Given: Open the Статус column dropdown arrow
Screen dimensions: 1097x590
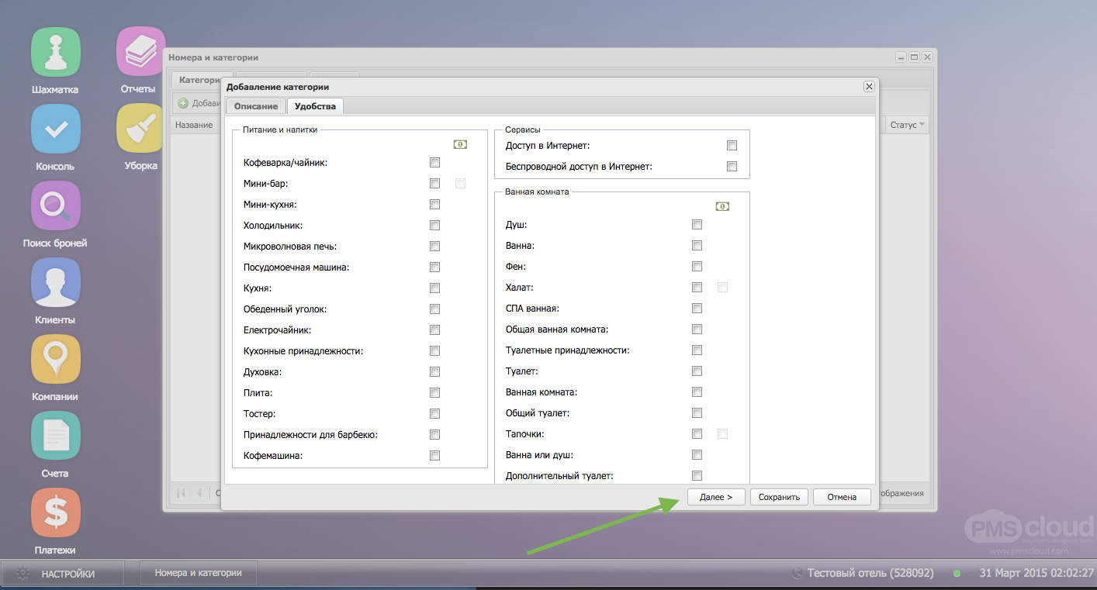Looking at the screenshot, I should click(x=922, y=125).
